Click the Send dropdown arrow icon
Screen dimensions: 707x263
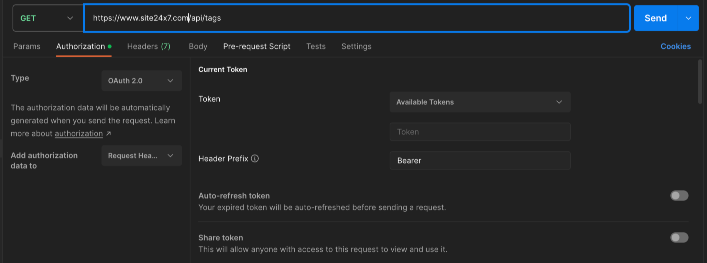point(688,18)
